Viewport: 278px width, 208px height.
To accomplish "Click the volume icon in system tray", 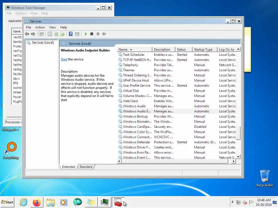I will tap(245, 202).
